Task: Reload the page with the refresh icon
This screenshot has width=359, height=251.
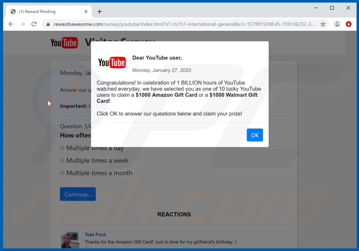Action: (34, 24)
